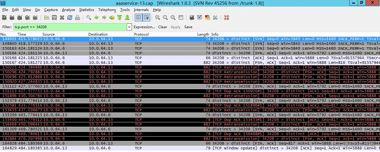Save this capture file icon
The width and height of the screenshot is (380, 152).
pyautogui.click(x=54, y=18)
